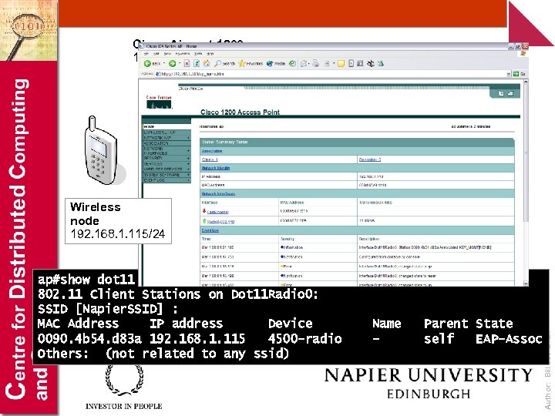Click the red Stop icon in toolbar
The height and width of the screenshot is (416, 555).
click(x=187, y=64)
